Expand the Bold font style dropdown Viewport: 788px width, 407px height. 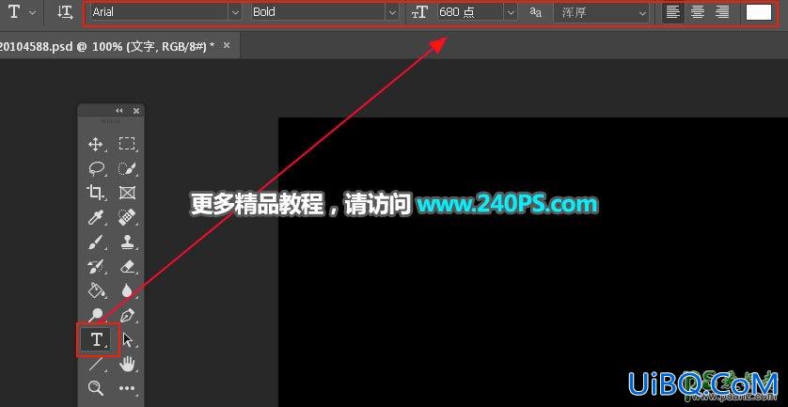pos(392,12)
